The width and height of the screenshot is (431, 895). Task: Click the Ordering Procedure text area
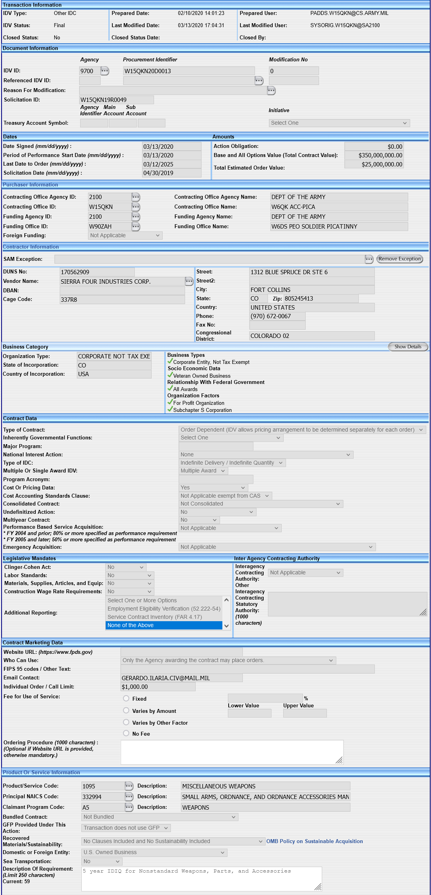coord(232,752)
